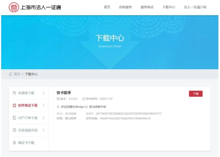Select 下载中心 in top navigation
The width and height of the screenshot is (220, 157).
pos(169,7)
